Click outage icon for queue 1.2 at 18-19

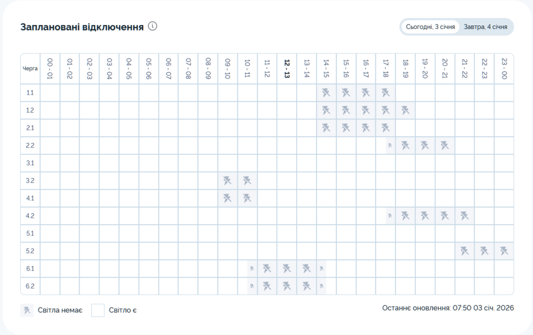coord(405,111)
